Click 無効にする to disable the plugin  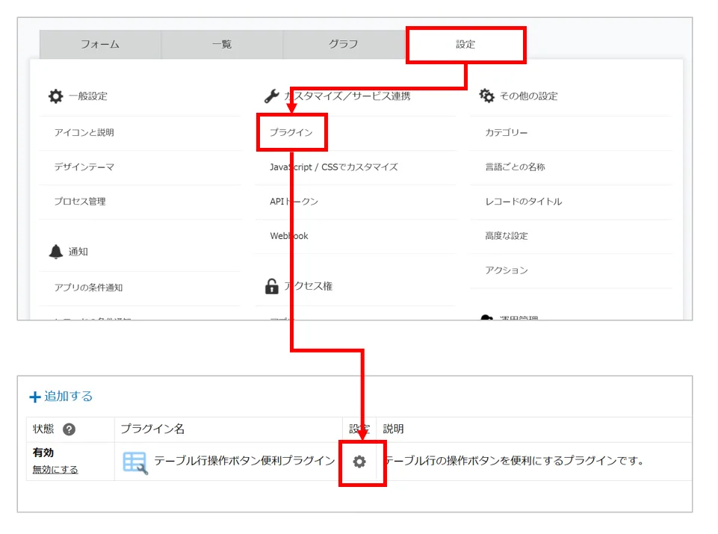(x=55, y=470)
